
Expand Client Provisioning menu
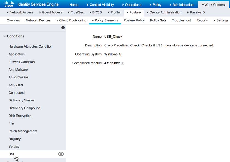[71, 20]
